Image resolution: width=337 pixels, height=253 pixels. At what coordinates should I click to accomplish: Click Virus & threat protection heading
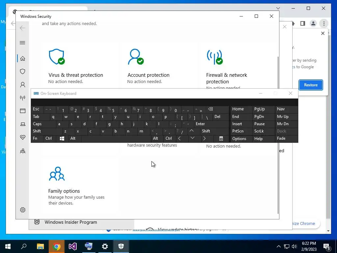[76, 75]
